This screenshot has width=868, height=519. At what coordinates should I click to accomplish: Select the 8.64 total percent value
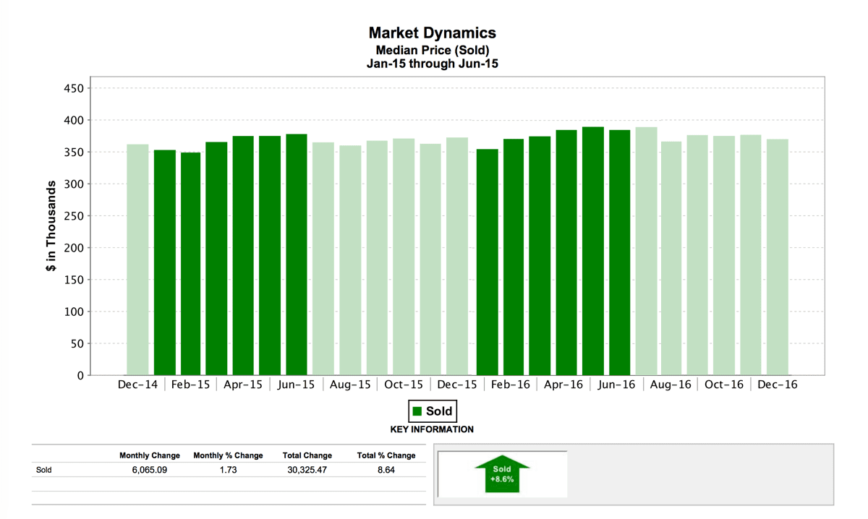[386, 470]
